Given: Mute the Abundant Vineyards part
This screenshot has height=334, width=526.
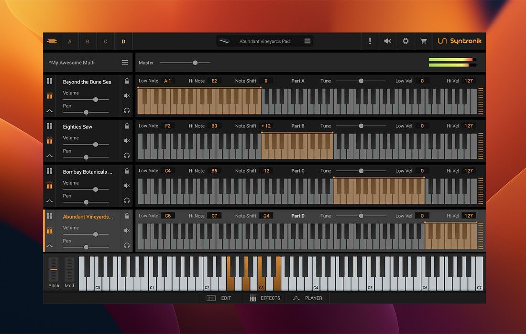Looking at the screenshot, I should point(127,230).
